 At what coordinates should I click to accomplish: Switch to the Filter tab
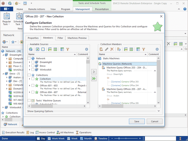(60, 38)
